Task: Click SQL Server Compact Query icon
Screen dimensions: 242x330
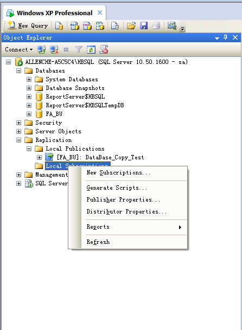Action: [x=115, y=26]
